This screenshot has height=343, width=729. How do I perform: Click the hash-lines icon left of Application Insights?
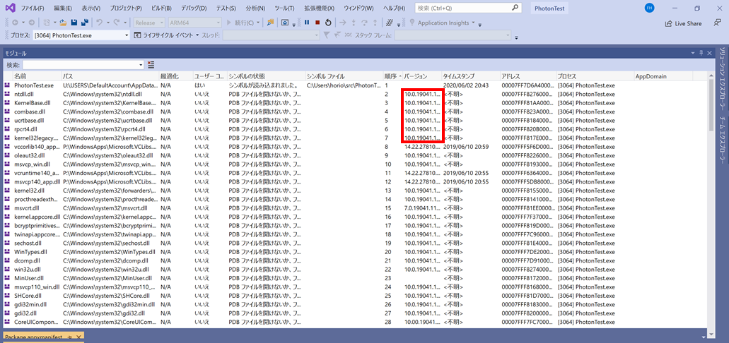coord(390,23)
